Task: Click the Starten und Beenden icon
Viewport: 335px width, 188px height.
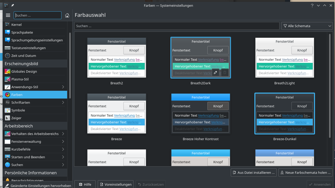Action: coord(7,157)
